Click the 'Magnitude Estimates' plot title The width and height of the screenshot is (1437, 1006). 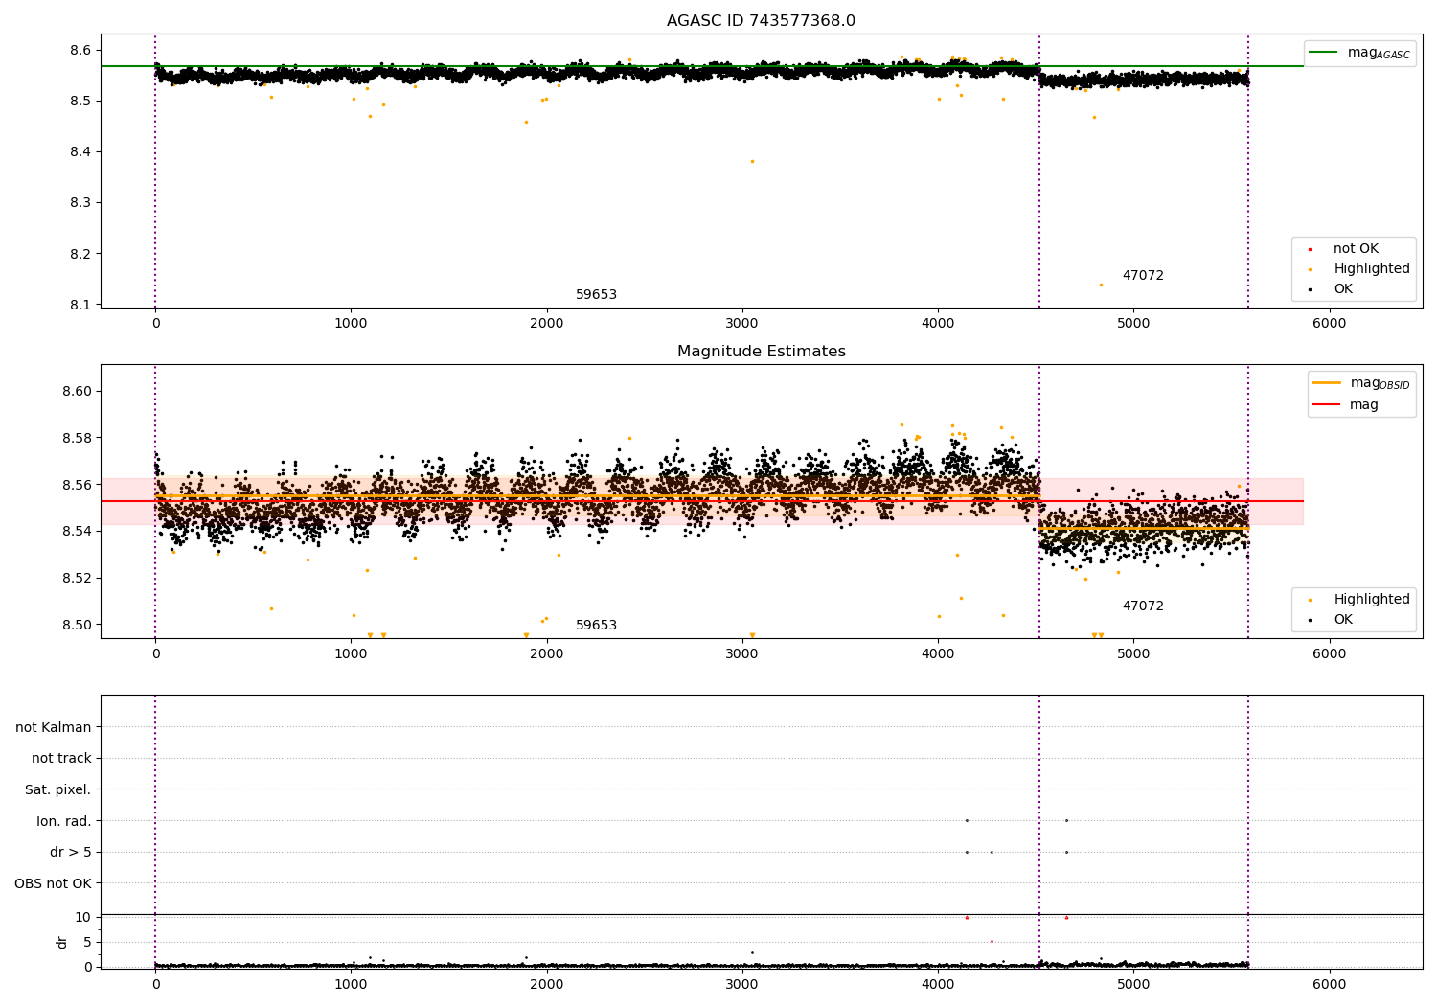tap(761, 352)
